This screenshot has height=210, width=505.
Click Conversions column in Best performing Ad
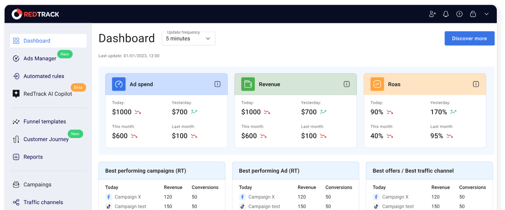pyautogui.click(x=339, y=187)
